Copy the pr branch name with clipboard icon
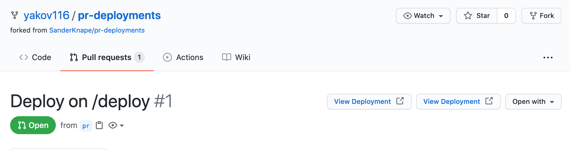This screenshot has height=151, width=570. coord(99,125)
